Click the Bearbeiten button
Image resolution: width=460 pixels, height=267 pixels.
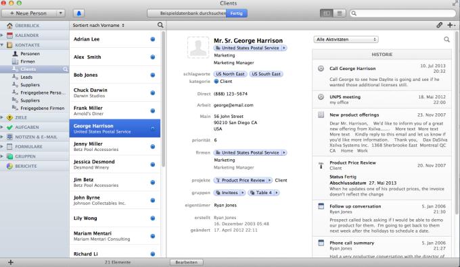coord(186,262)
